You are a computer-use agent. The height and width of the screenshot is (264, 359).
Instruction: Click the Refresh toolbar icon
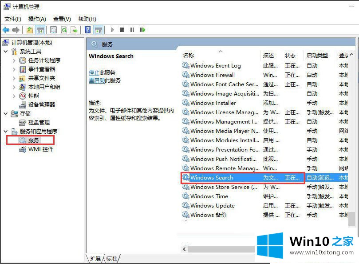point(64,30)
